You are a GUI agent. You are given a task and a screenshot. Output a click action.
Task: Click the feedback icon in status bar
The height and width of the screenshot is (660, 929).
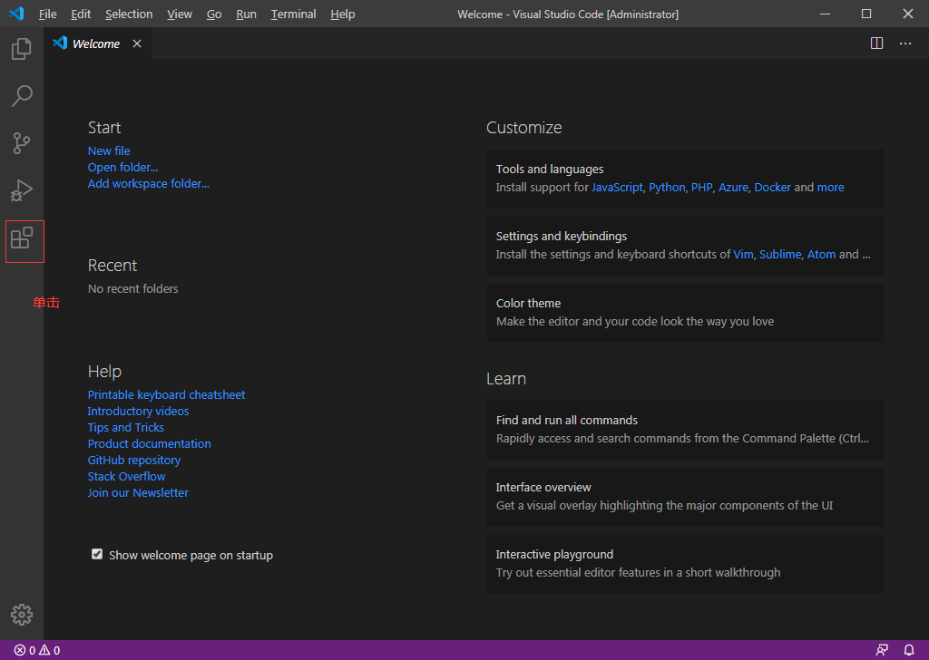(882, 650)
